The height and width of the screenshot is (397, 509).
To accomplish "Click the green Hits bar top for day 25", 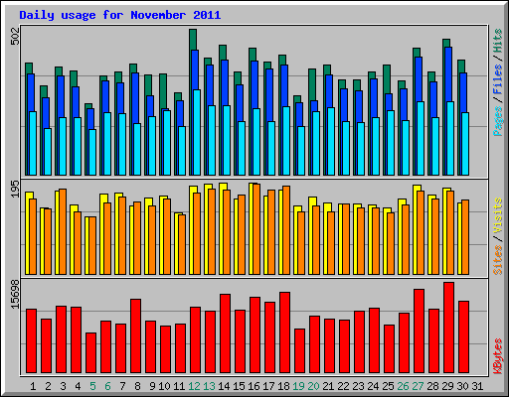I will coord(387,79).
